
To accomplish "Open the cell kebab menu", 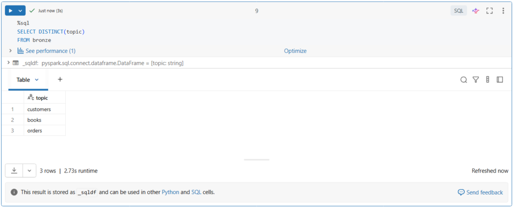I will tap(503, 10).
